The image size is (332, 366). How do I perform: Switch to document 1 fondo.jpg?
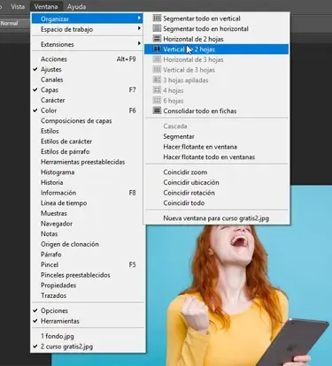point(88,336)
